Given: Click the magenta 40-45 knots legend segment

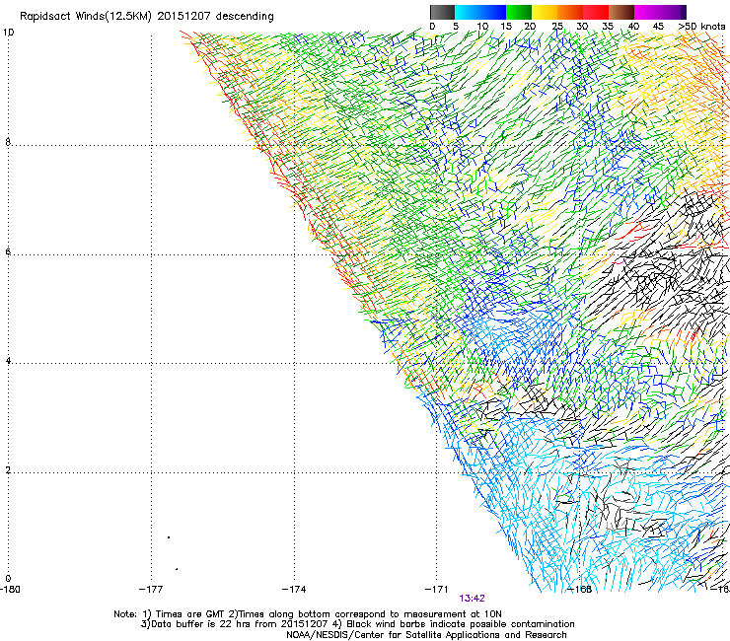Looking at the screenshot, I should click(x=647, y=12).
